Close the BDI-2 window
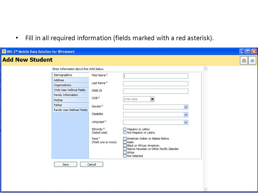258x193 pixels. tap(254, 51)
